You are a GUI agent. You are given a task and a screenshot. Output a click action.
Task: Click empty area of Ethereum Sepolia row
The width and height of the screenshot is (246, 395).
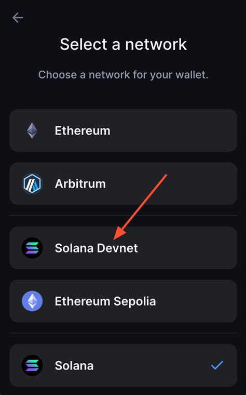(196, 301)
